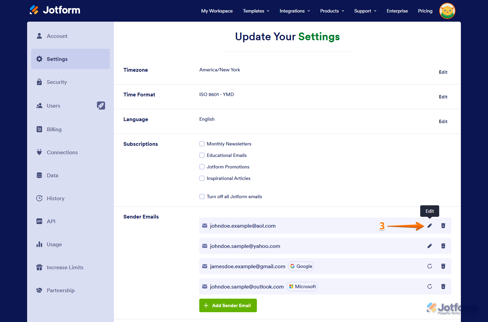
Task: Select Increase Limits in the sidebar
Action: point(70,267)
